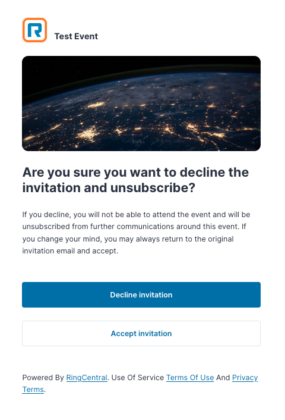Click the Use Of Service footer text
This screenshot has width=285, height=420.
[x=138, y=377]
